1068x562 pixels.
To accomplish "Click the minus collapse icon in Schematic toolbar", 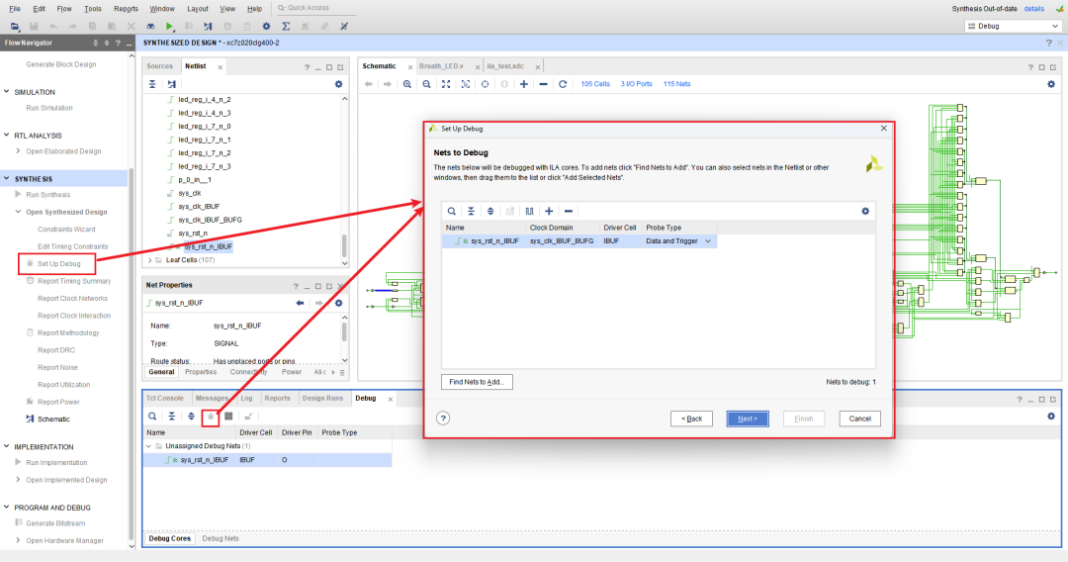I will point(543,84).
